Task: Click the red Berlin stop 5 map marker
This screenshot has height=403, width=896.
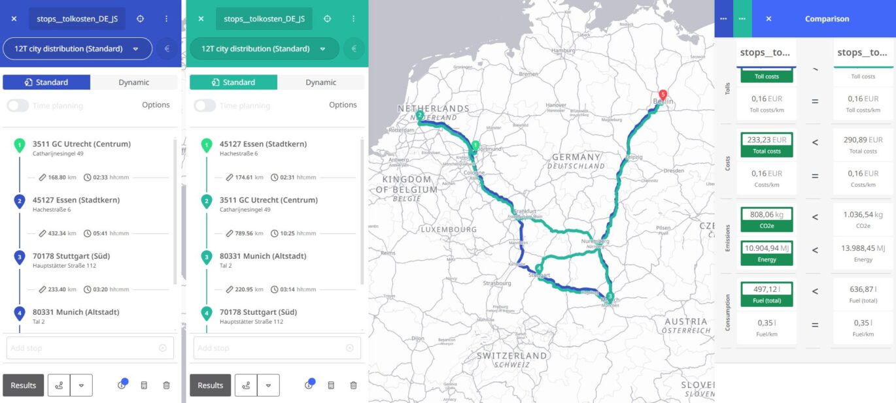Action: 663,95
